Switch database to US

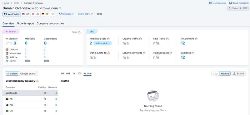(26, 14)
